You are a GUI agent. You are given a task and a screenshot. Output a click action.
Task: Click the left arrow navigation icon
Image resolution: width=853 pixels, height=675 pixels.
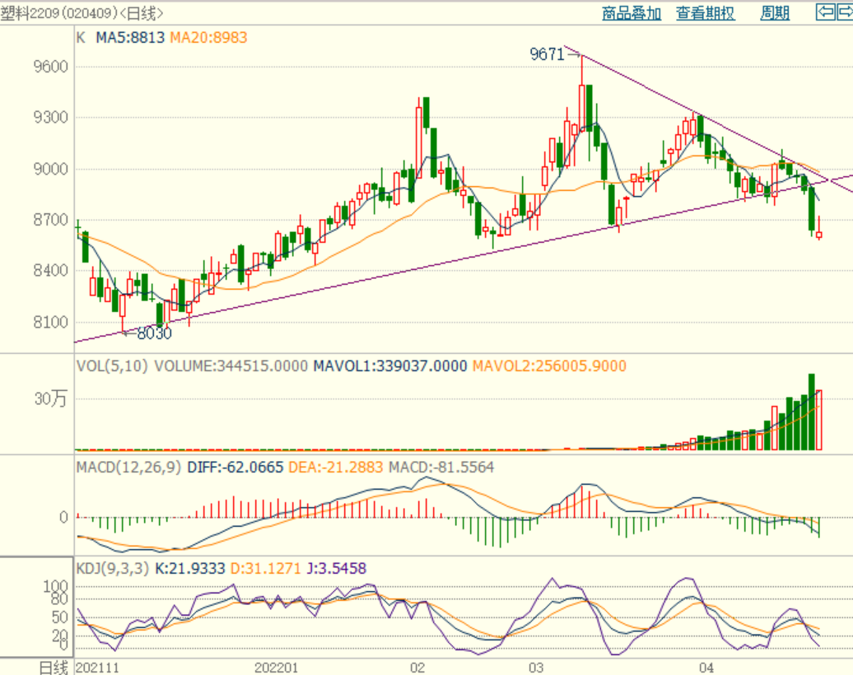(x=825, y=12)
